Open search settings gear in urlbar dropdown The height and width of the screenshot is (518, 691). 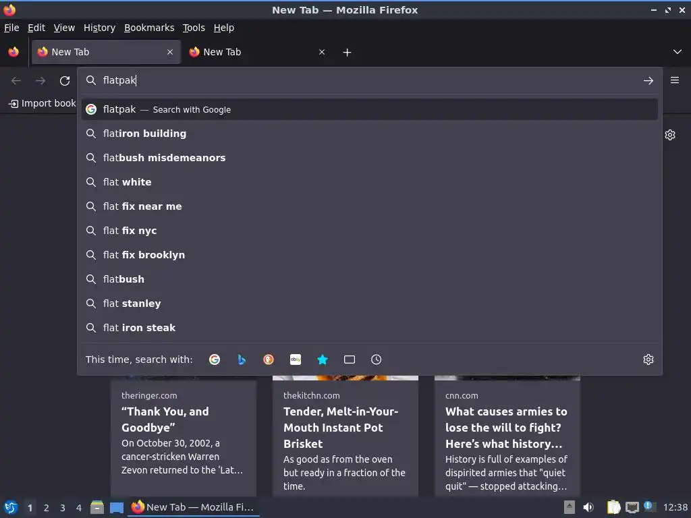coord(648,359)
